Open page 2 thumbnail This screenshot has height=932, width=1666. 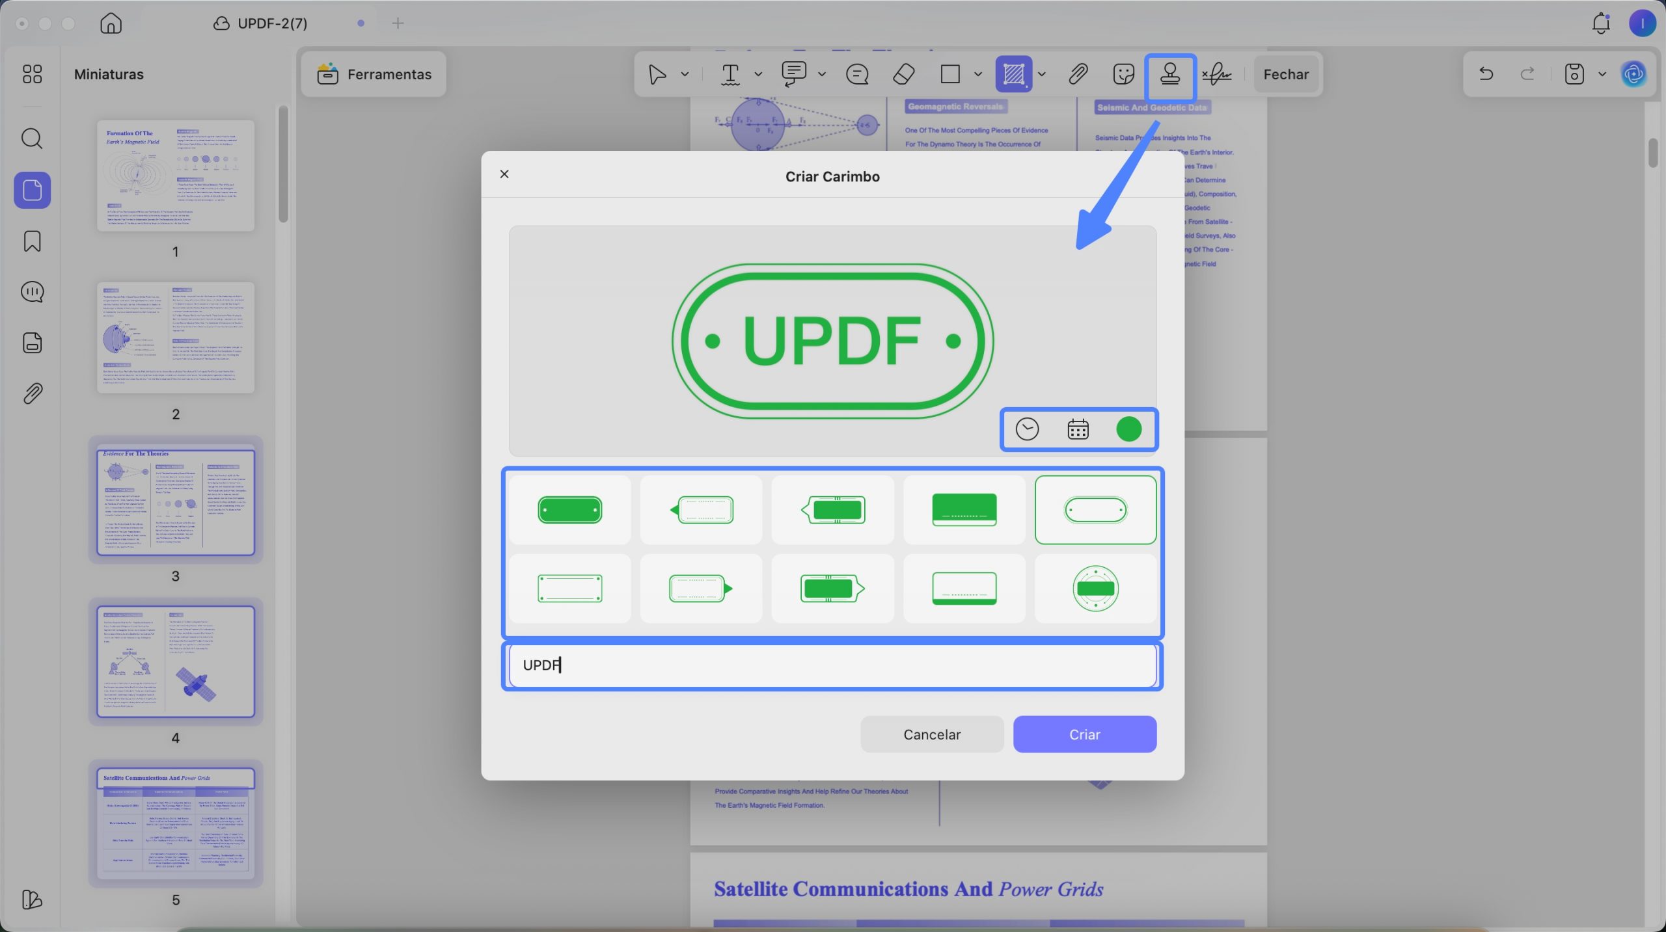(176, 338)
